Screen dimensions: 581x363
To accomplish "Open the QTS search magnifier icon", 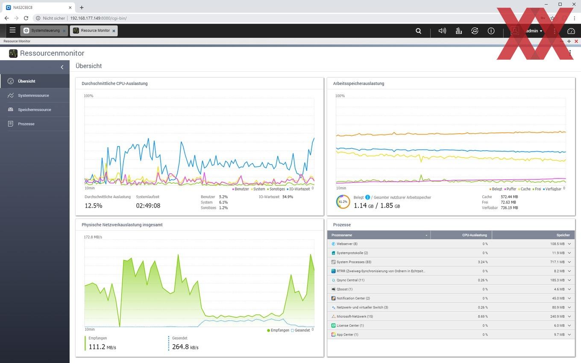I will [x=419, y=31].
